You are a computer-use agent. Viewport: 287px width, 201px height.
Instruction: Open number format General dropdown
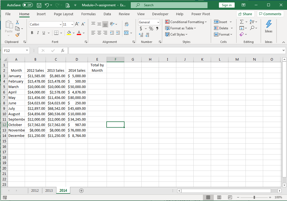point(158,22)
